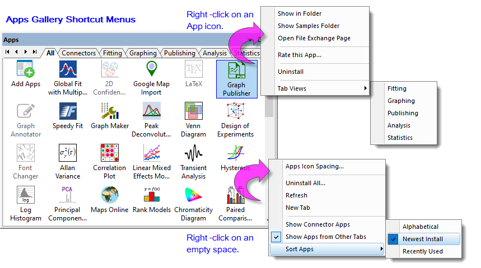Choose Apps Icon Spacing menu entry
Image resolution: width=481 pixels, height=268 pixels.
(314, 166)
